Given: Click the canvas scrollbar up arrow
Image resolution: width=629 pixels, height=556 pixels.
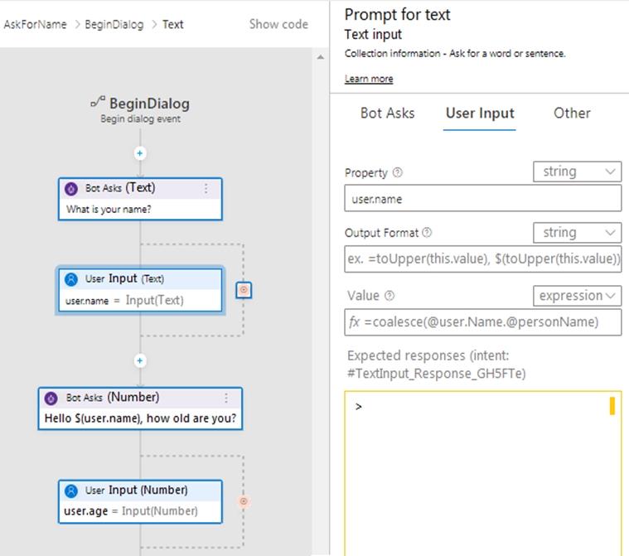Looking at the screenshot, I should click(321, 57).
